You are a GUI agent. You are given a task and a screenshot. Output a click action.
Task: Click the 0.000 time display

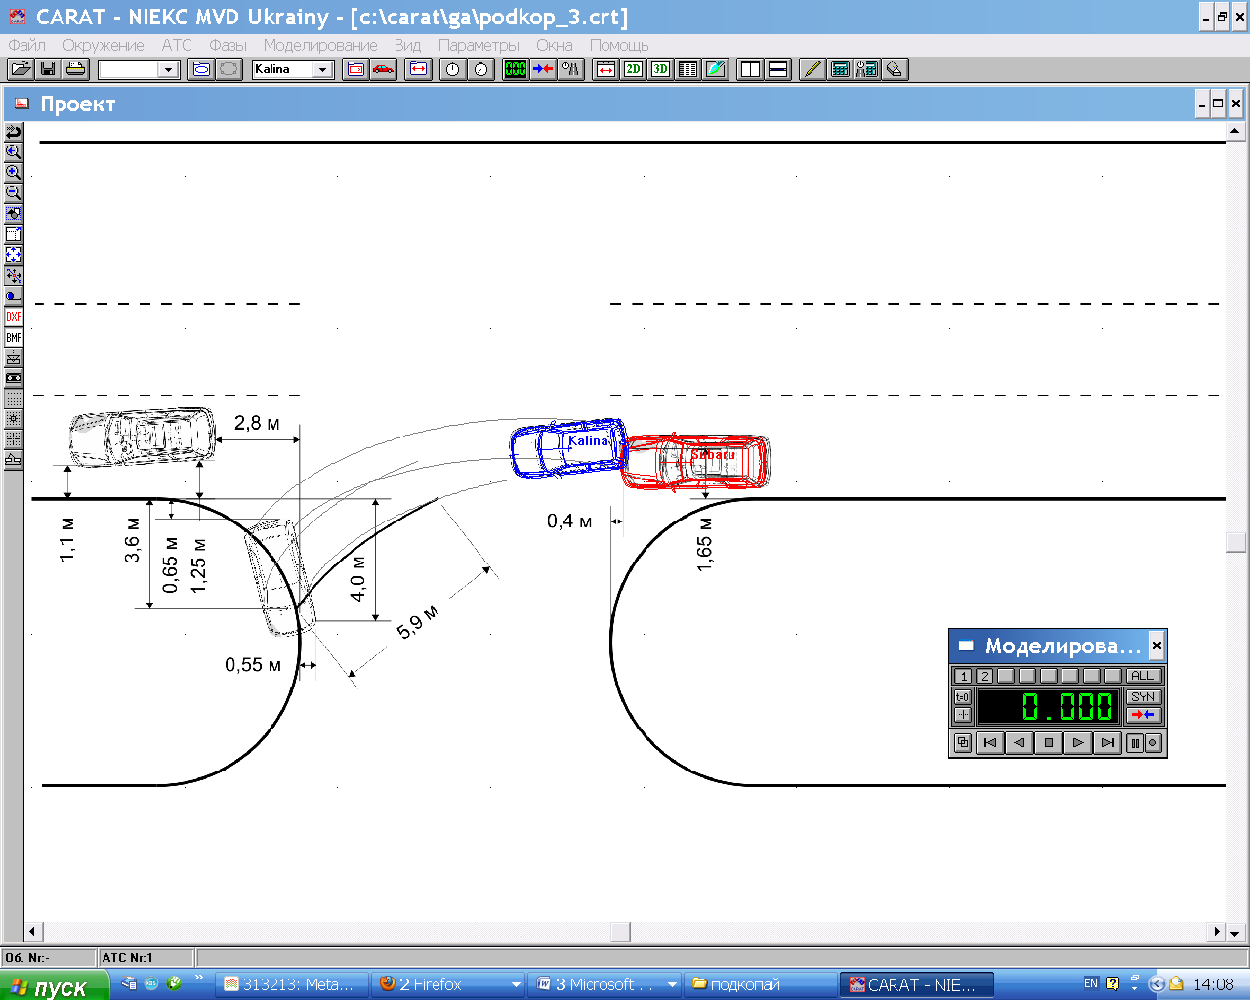tap(1049, 706)
